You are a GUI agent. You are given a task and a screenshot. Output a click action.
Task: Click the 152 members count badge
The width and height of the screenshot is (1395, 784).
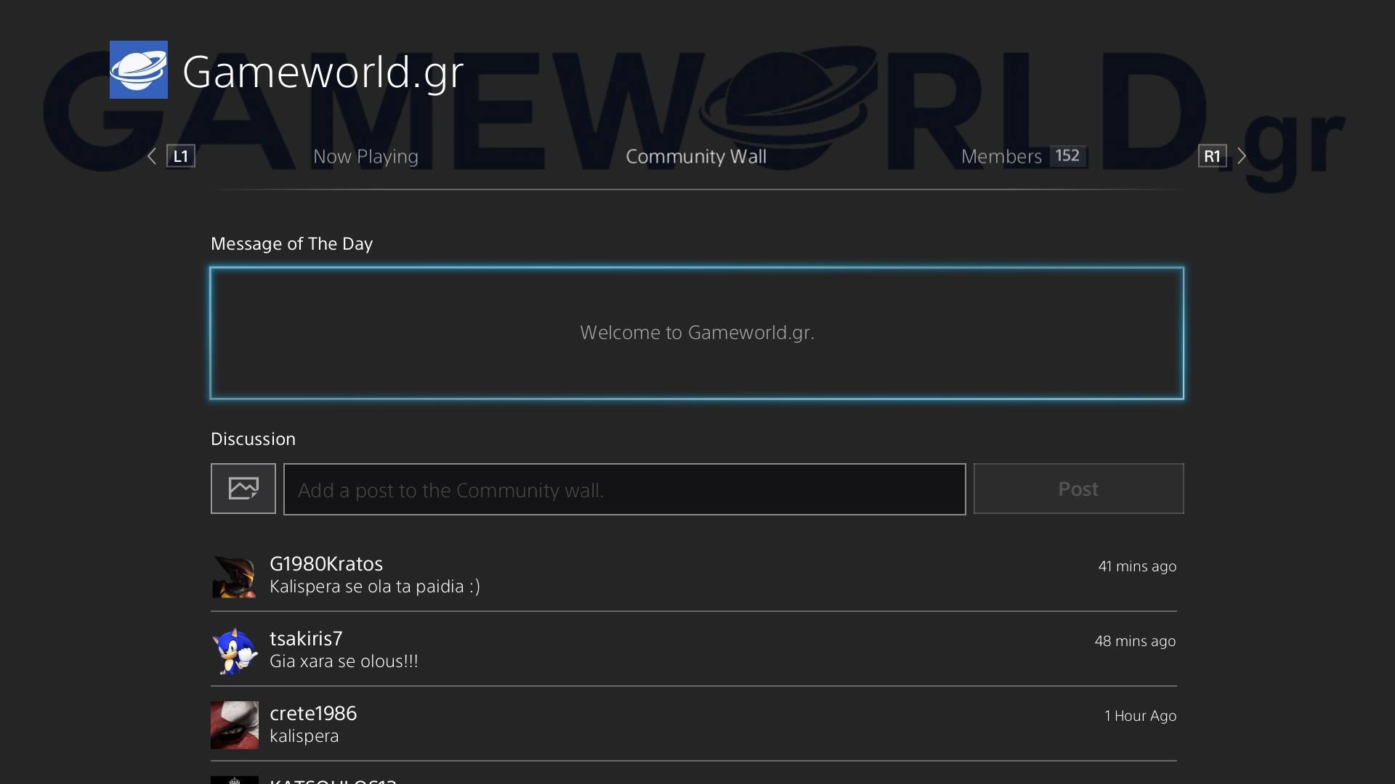(1067, 156)
